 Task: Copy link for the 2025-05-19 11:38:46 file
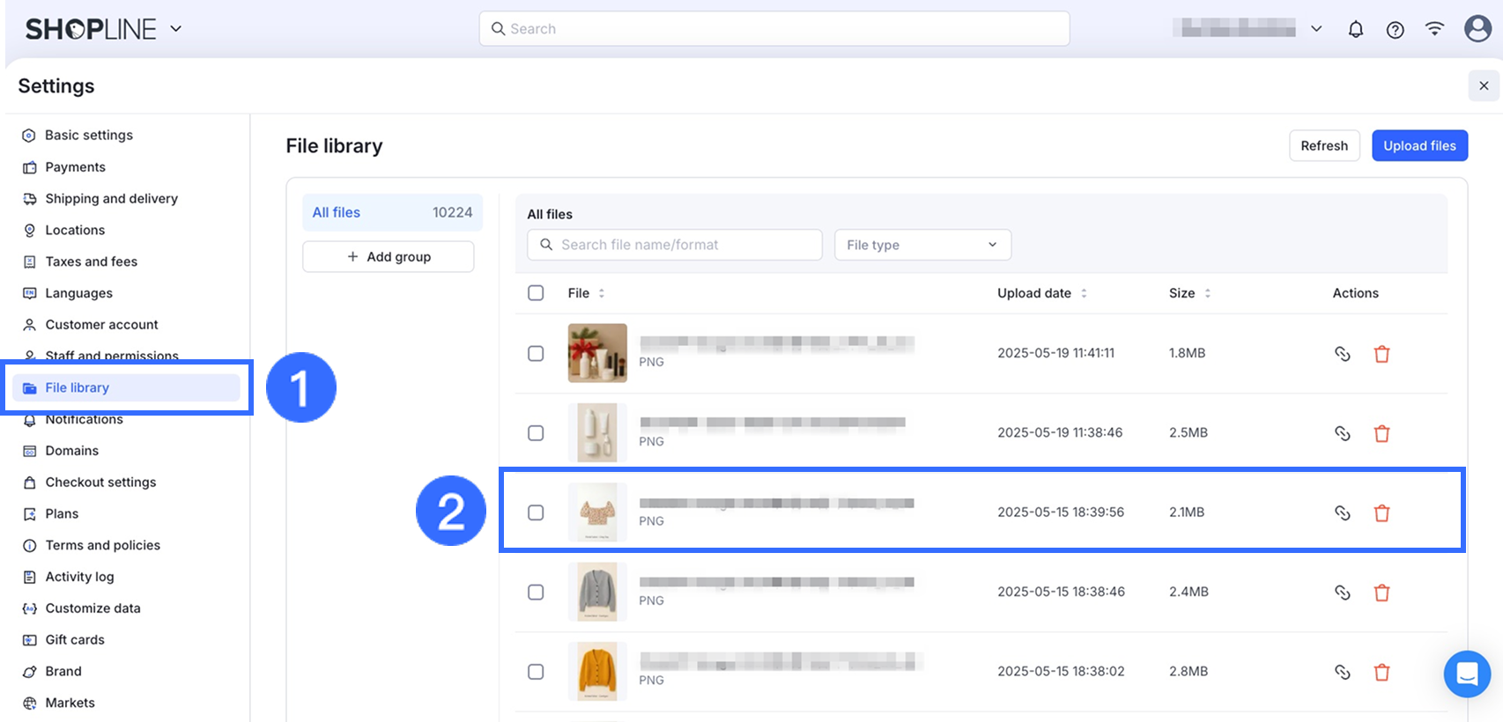point(1343,433)
